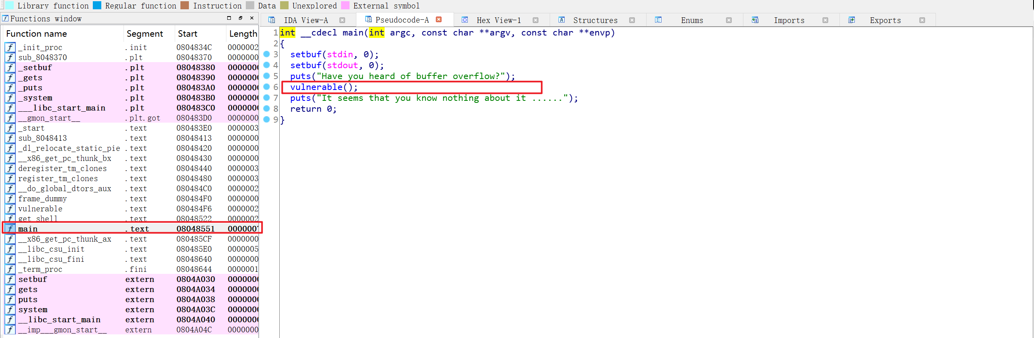Switch to the IDA View-A tab

coord(306,20)
